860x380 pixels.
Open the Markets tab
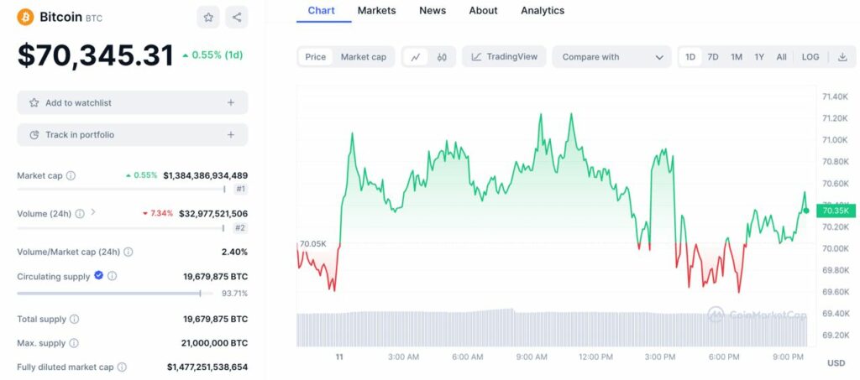click(376, 11)
